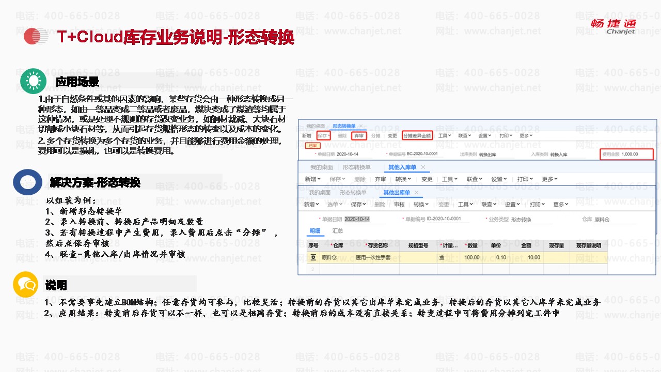
Task: Select the 形态转换单 tab in the top window
Action: [344, 126]
